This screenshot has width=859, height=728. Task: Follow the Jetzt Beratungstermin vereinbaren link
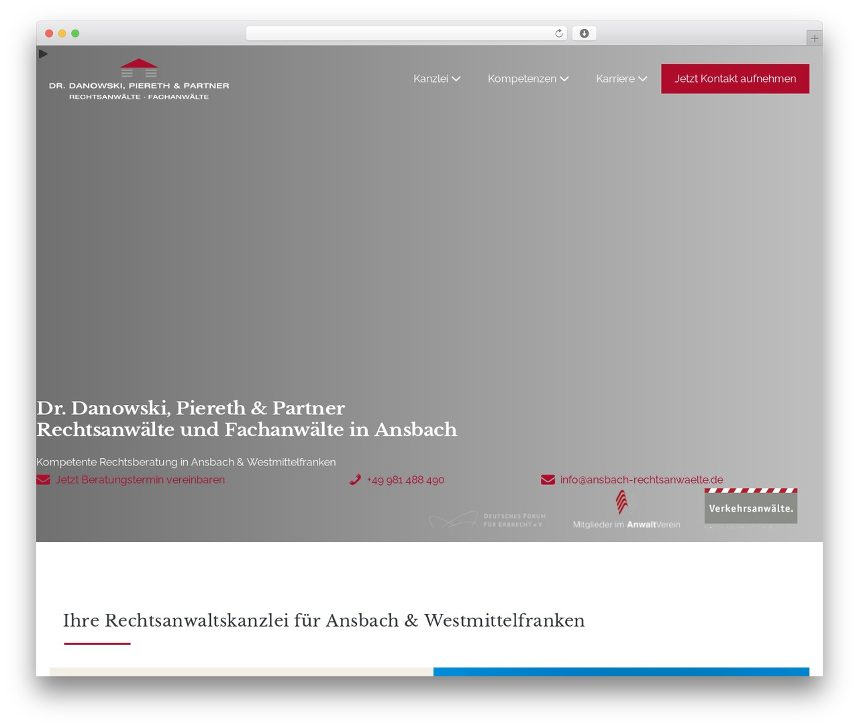(x=140, y=480)
